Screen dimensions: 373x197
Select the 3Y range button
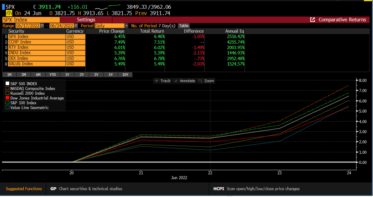pyautogui.click(x=96, y=75)
